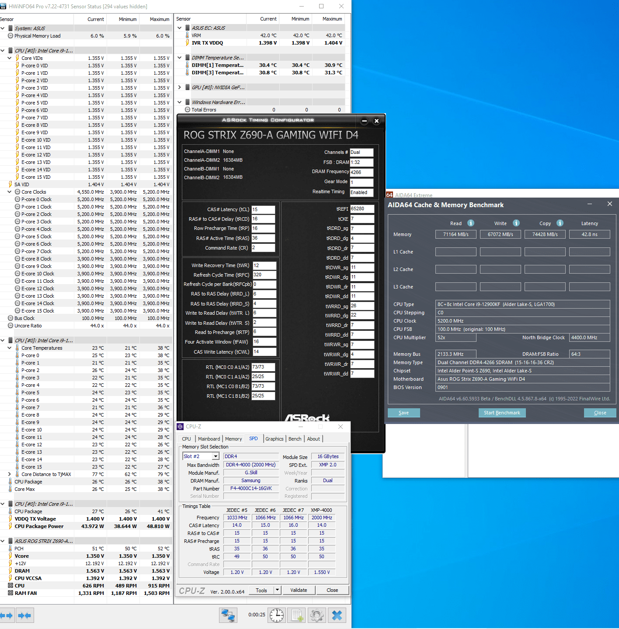Click the Write info icon in AIDA64
The image size is (619, 629).
click(x=516, y=223)
